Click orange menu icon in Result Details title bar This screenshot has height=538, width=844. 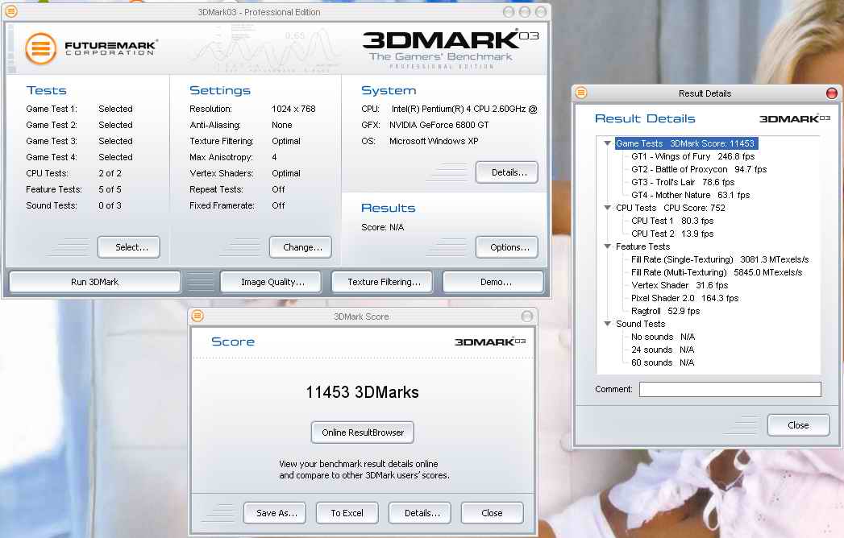[581, 93]
